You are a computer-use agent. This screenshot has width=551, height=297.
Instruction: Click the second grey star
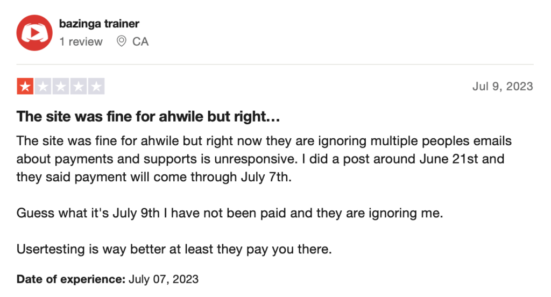(43, 86)
